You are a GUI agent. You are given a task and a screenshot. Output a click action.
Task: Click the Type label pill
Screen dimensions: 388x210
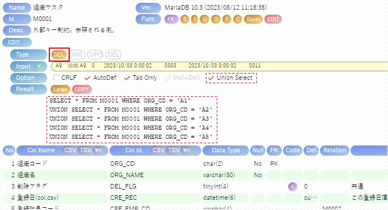tap(28, 54)
